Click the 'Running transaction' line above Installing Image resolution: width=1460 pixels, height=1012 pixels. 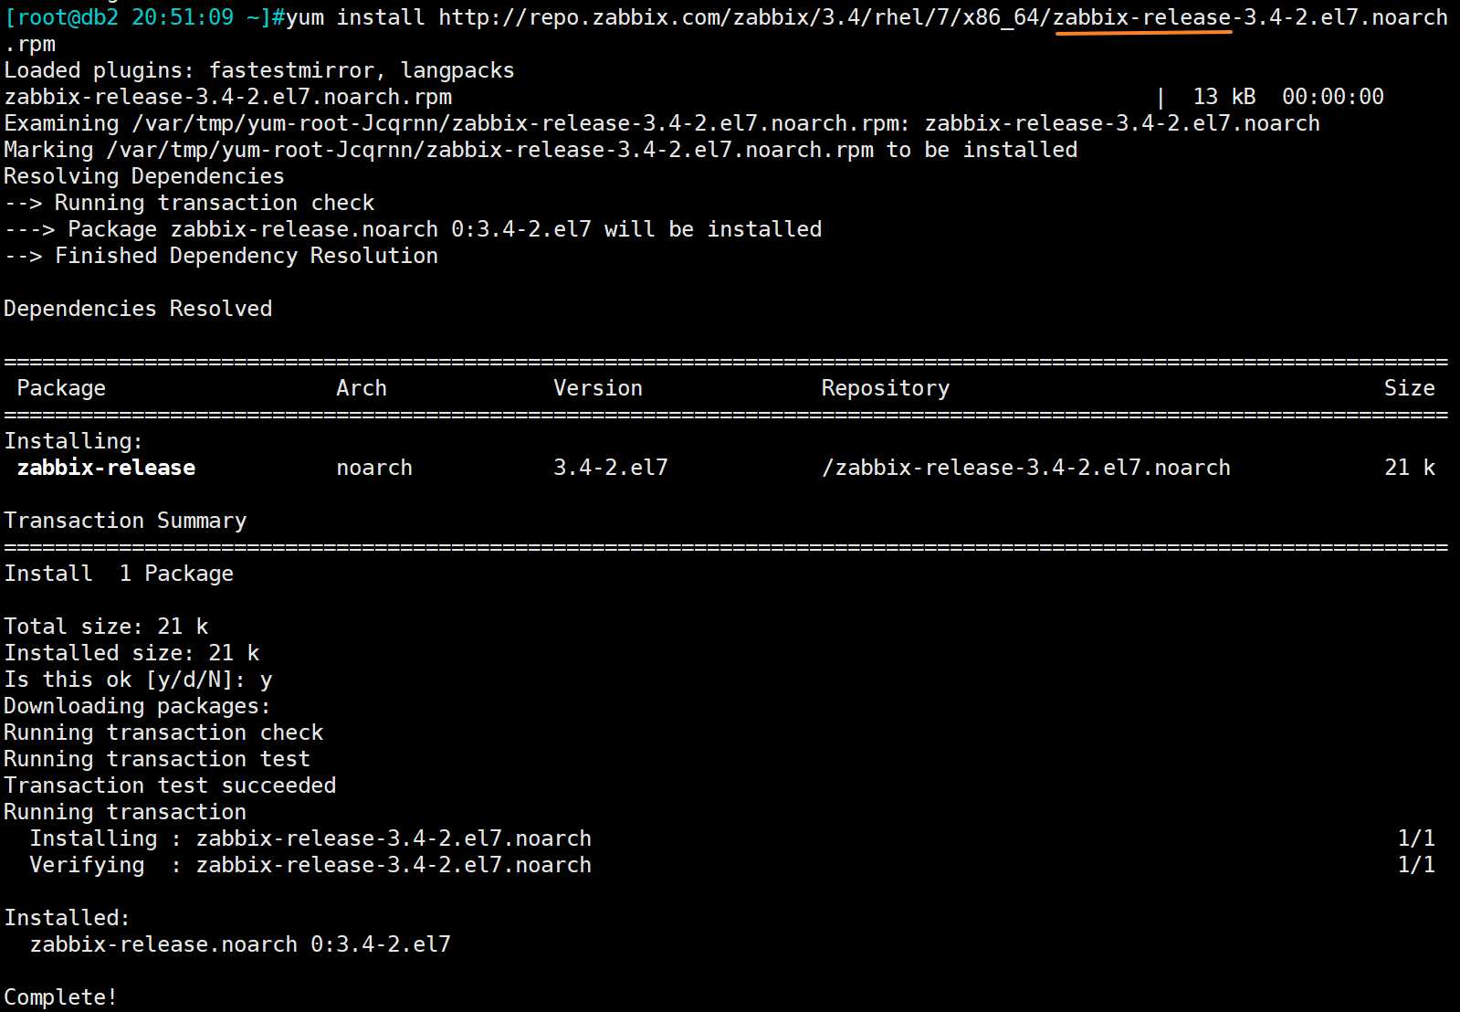125,812
